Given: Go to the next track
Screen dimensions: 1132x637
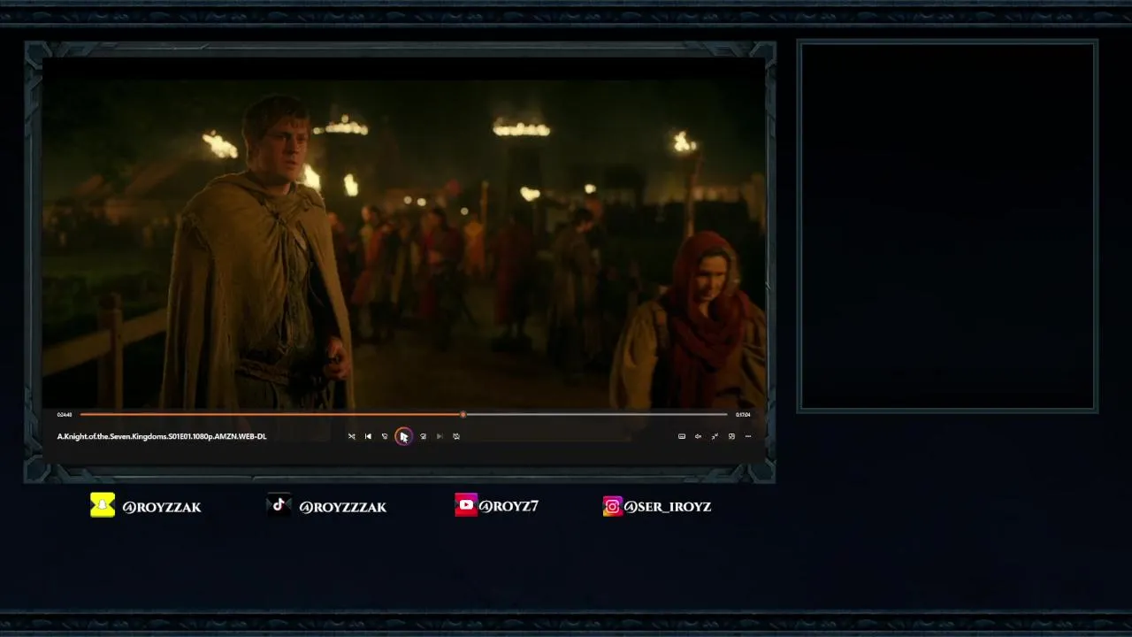Looking at the screenshot, I should [x=440, y=436].
